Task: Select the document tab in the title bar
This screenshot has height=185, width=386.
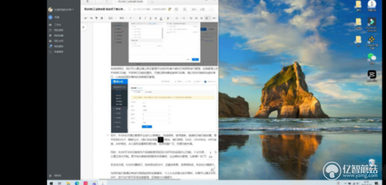Action: pos(130,1)
